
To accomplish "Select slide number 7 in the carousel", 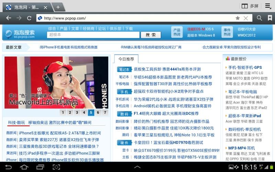I will pyautogui.click(x=105, y=112).
